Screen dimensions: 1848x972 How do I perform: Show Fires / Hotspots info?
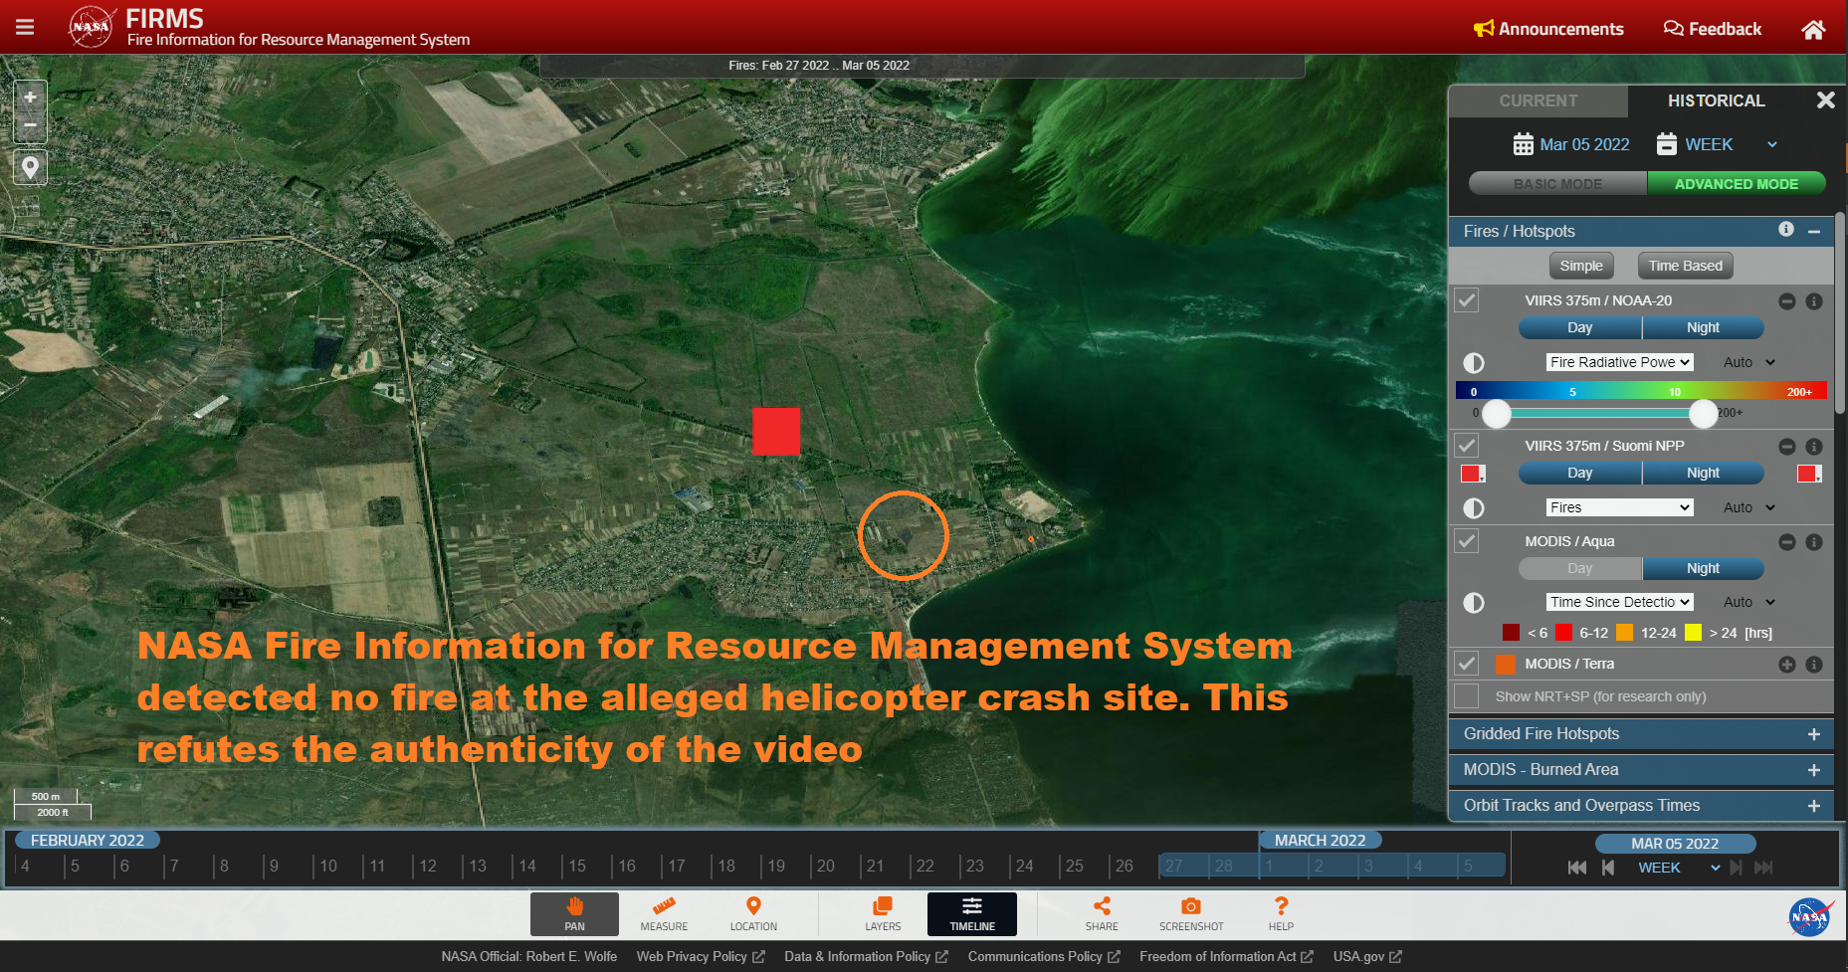[1786, 230]
